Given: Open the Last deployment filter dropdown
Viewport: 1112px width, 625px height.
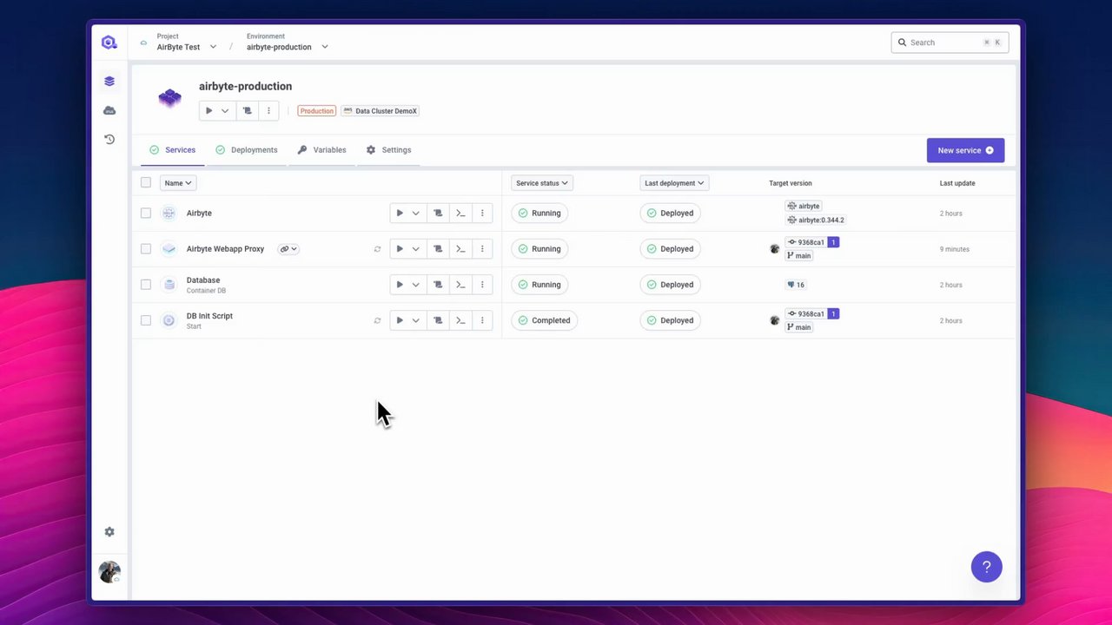Looking at the screenshot, I should pos(674,183).
